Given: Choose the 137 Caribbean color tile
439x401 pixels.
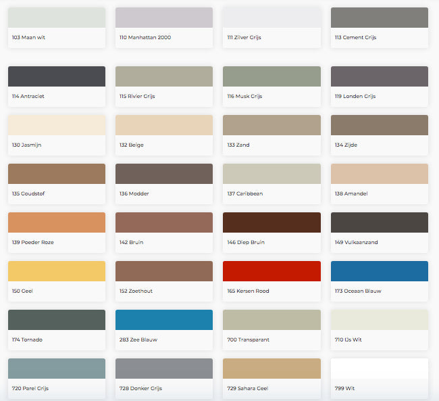Looking at the screenshot, I should [272, 174].
